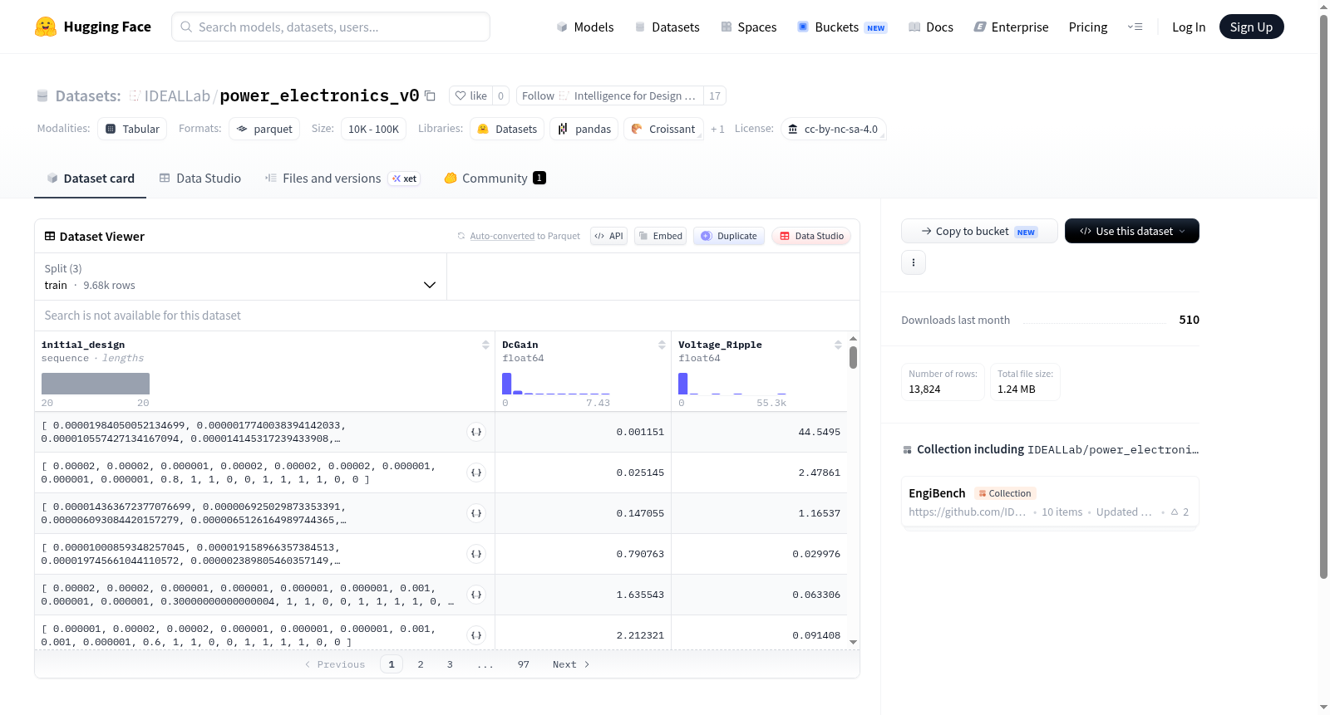Open the expand-cell icon for the 0.147055 row
This screenshot has width=1330, height=715.
[x=476, y=513]
